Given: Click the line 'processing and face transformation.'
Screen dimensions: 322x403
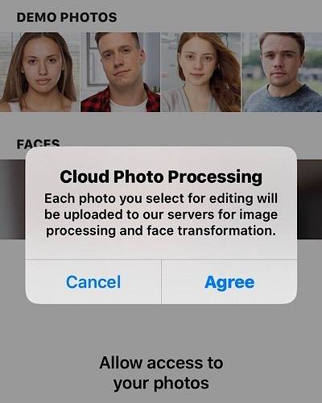Looking at the screenshot, I should pyautogui.click(x=161, y=231).
